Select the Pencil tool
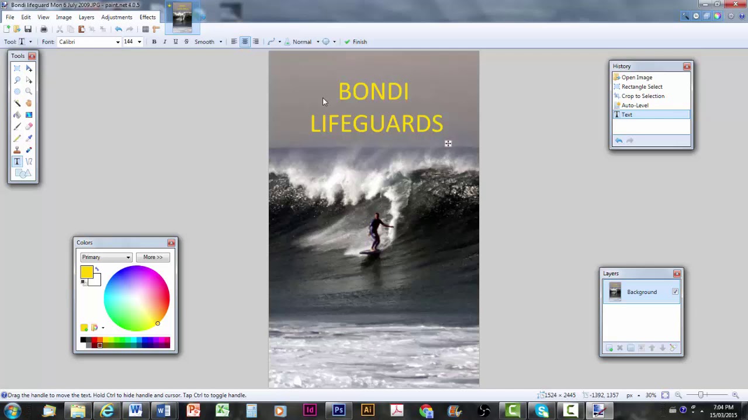Image resolution: width=748 pixels, height=420 pixels. [x=17, y=138]
